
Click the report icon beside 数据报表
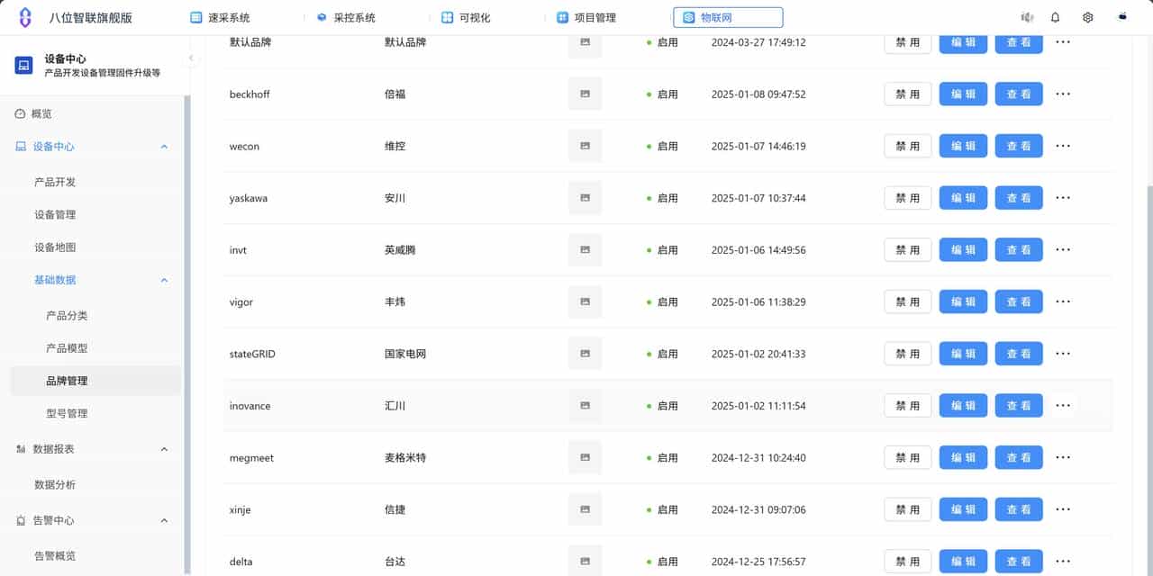point(22,449)
